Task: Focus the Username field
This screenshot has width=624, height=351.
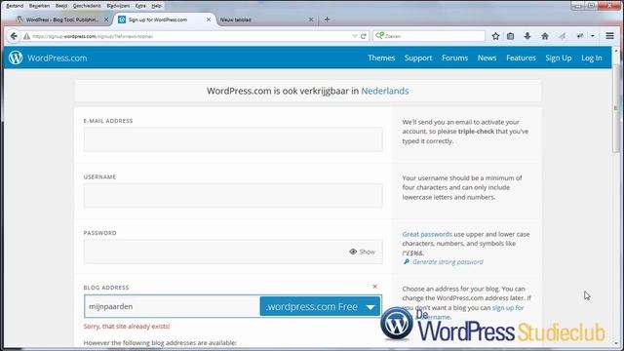Action: coord(233,195)
